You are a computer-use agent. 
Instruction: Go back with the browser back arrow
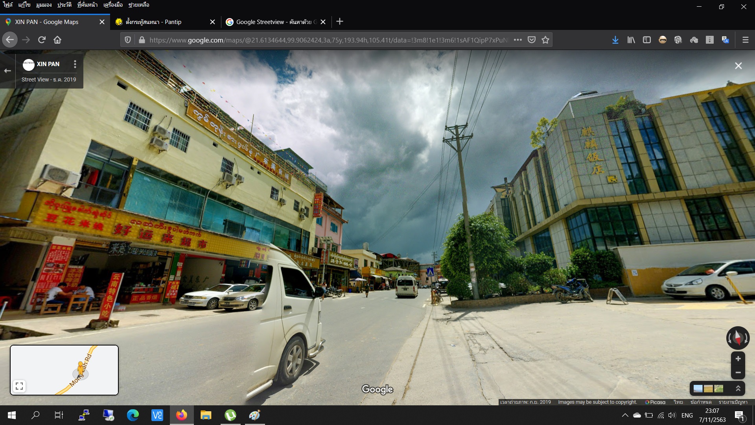pyautogui.click(x=10, y=40)
